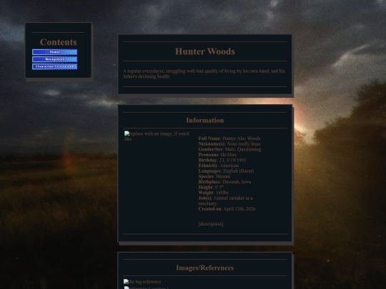Click the 'Ethnicity: American' line
This screenshot has width=386, height=289.
219,166
